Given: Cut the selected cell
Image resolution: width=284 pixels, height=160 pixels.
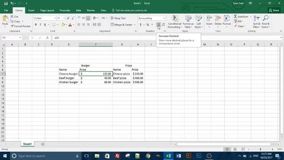Looking at the screenshot, I should tap(14, 16).
